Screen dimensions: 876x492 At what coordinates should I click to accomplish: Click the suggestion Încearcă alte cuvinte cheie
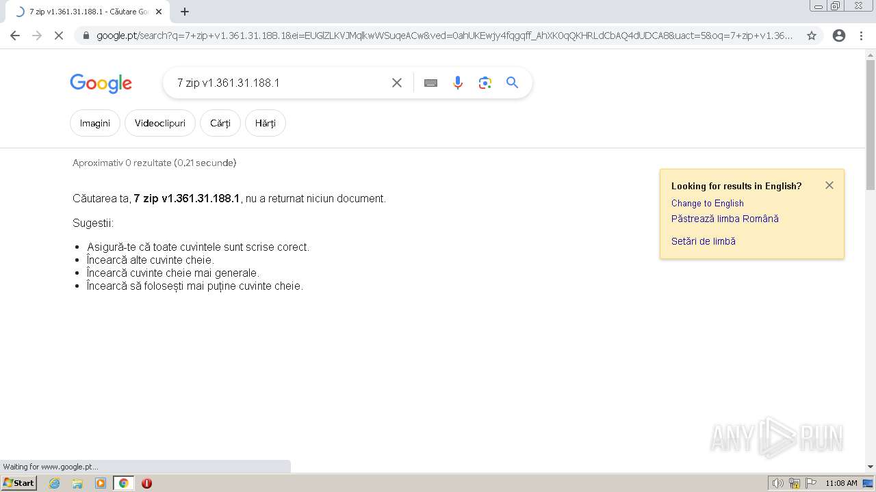(151, 260)
